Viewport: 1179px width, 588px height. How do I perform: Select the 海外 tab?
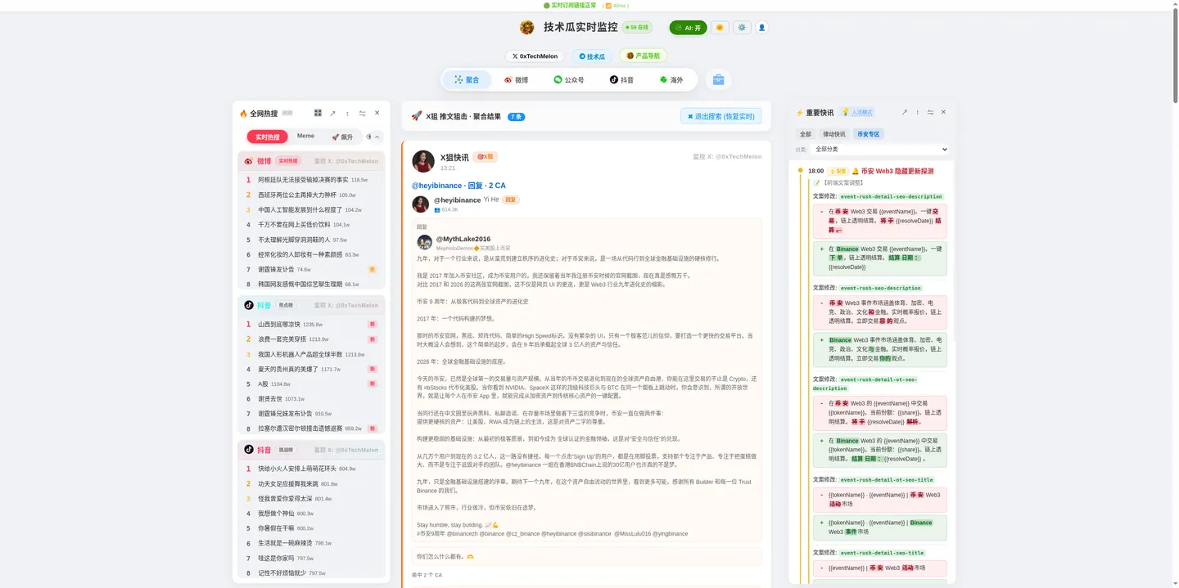coord(671,80)
